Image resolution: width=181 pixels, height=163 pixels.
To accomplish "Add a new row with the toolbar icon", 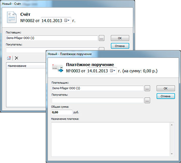I will pos(9,58).
